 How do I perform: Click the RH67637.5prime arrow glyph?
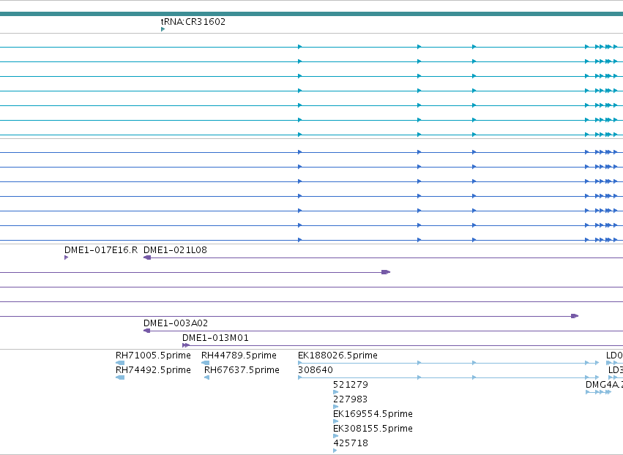[x=206, y=377]
